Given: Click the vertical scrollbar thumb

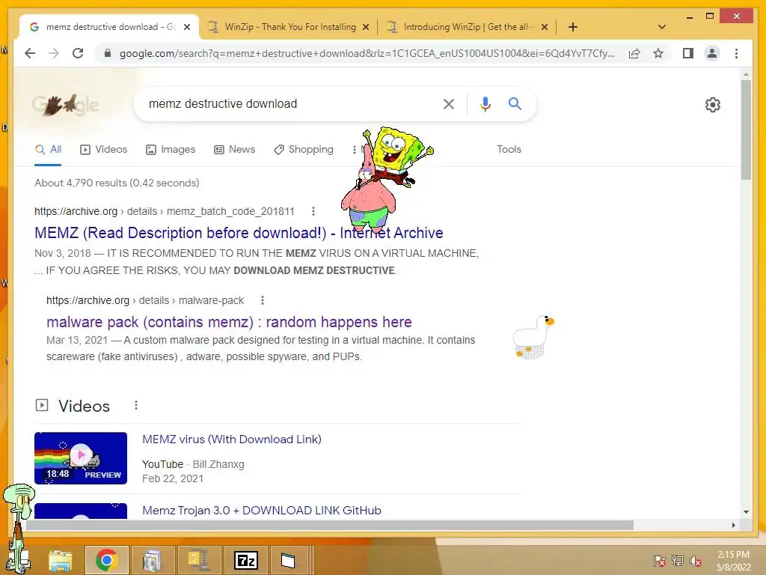Looking at the screenshot, I should click(746, 130).
